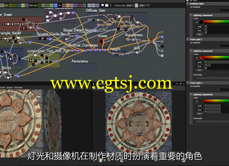Image resolution: width=229 pixels, height=166 pixels.
Task: Select the Panorama frame title
Action: 80,62
